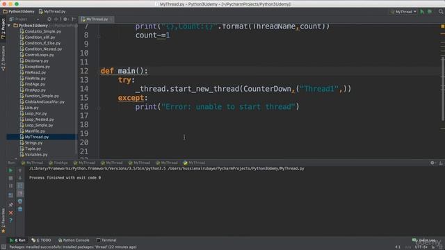The height and width of the screenshot is (250, 445).
Task: Click the Up the stack trace arrow
Action: point(20,170)
